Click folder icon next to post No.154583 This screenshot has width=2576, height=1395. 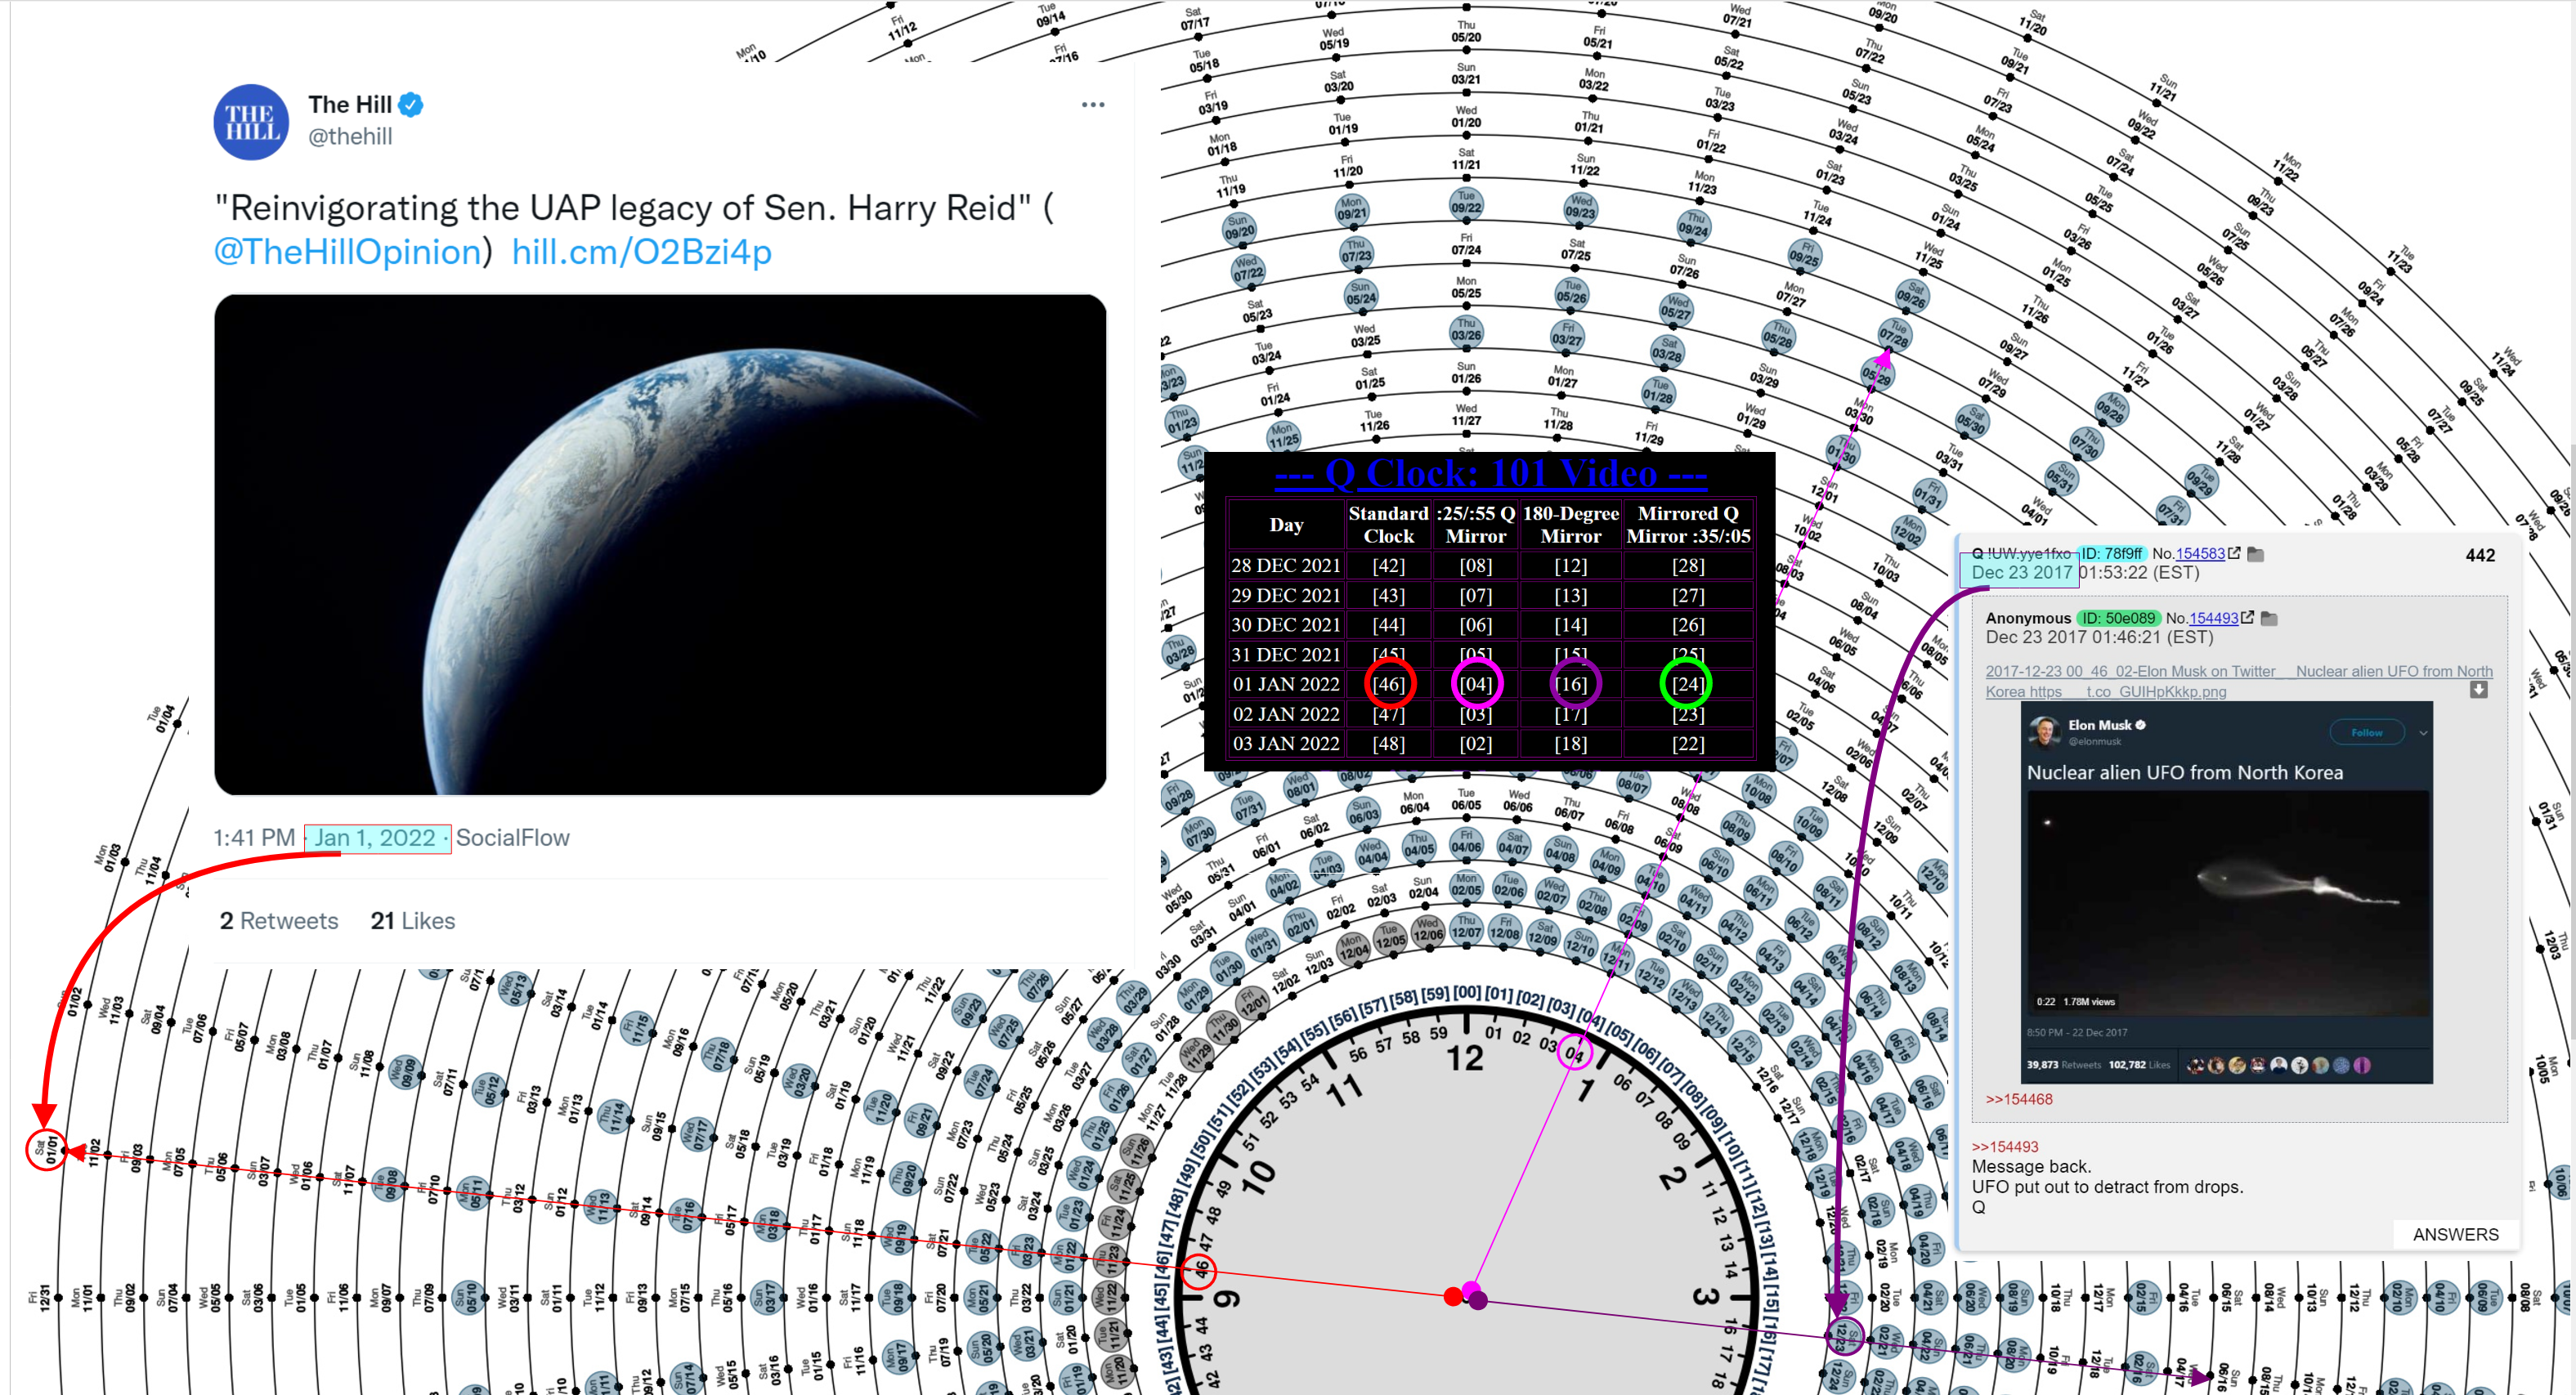[x=2256, y=553]
